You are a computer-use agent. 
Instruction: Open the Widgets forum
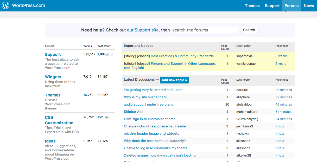pos(53,77)
